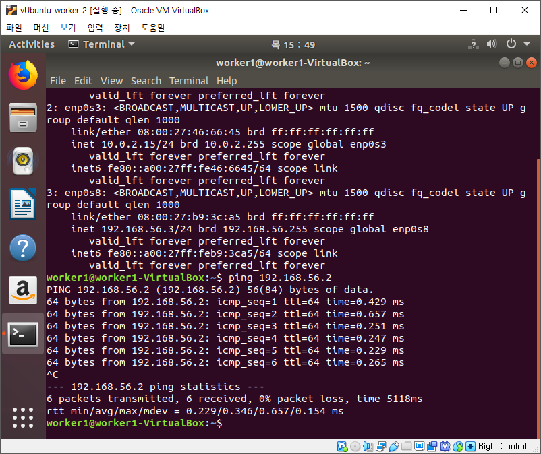This screenshot has height=454, width=541.
Task: Open Rhythmbox speaker icon in dock
Action: point(23,161)
